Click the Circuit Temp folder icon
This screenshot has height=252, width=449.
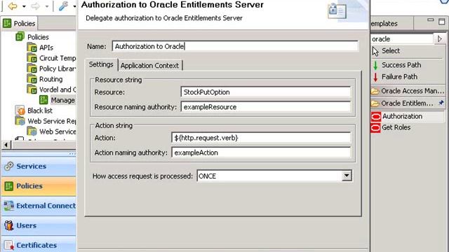pyautogui.click(x=32, y=58)
